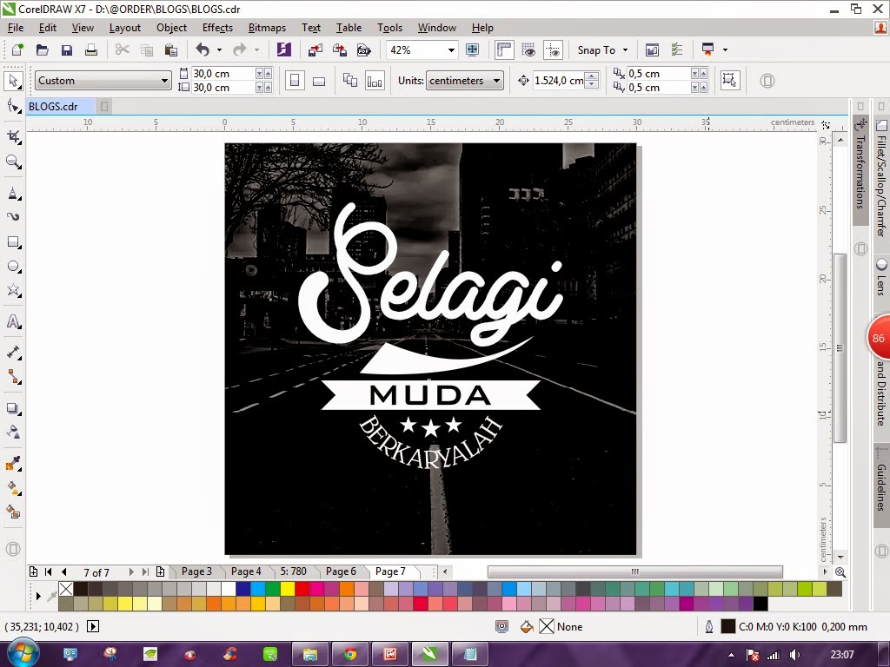The image size is (890, 667).
Task: Select the Parallel Dimension tool
Action: 13,353
